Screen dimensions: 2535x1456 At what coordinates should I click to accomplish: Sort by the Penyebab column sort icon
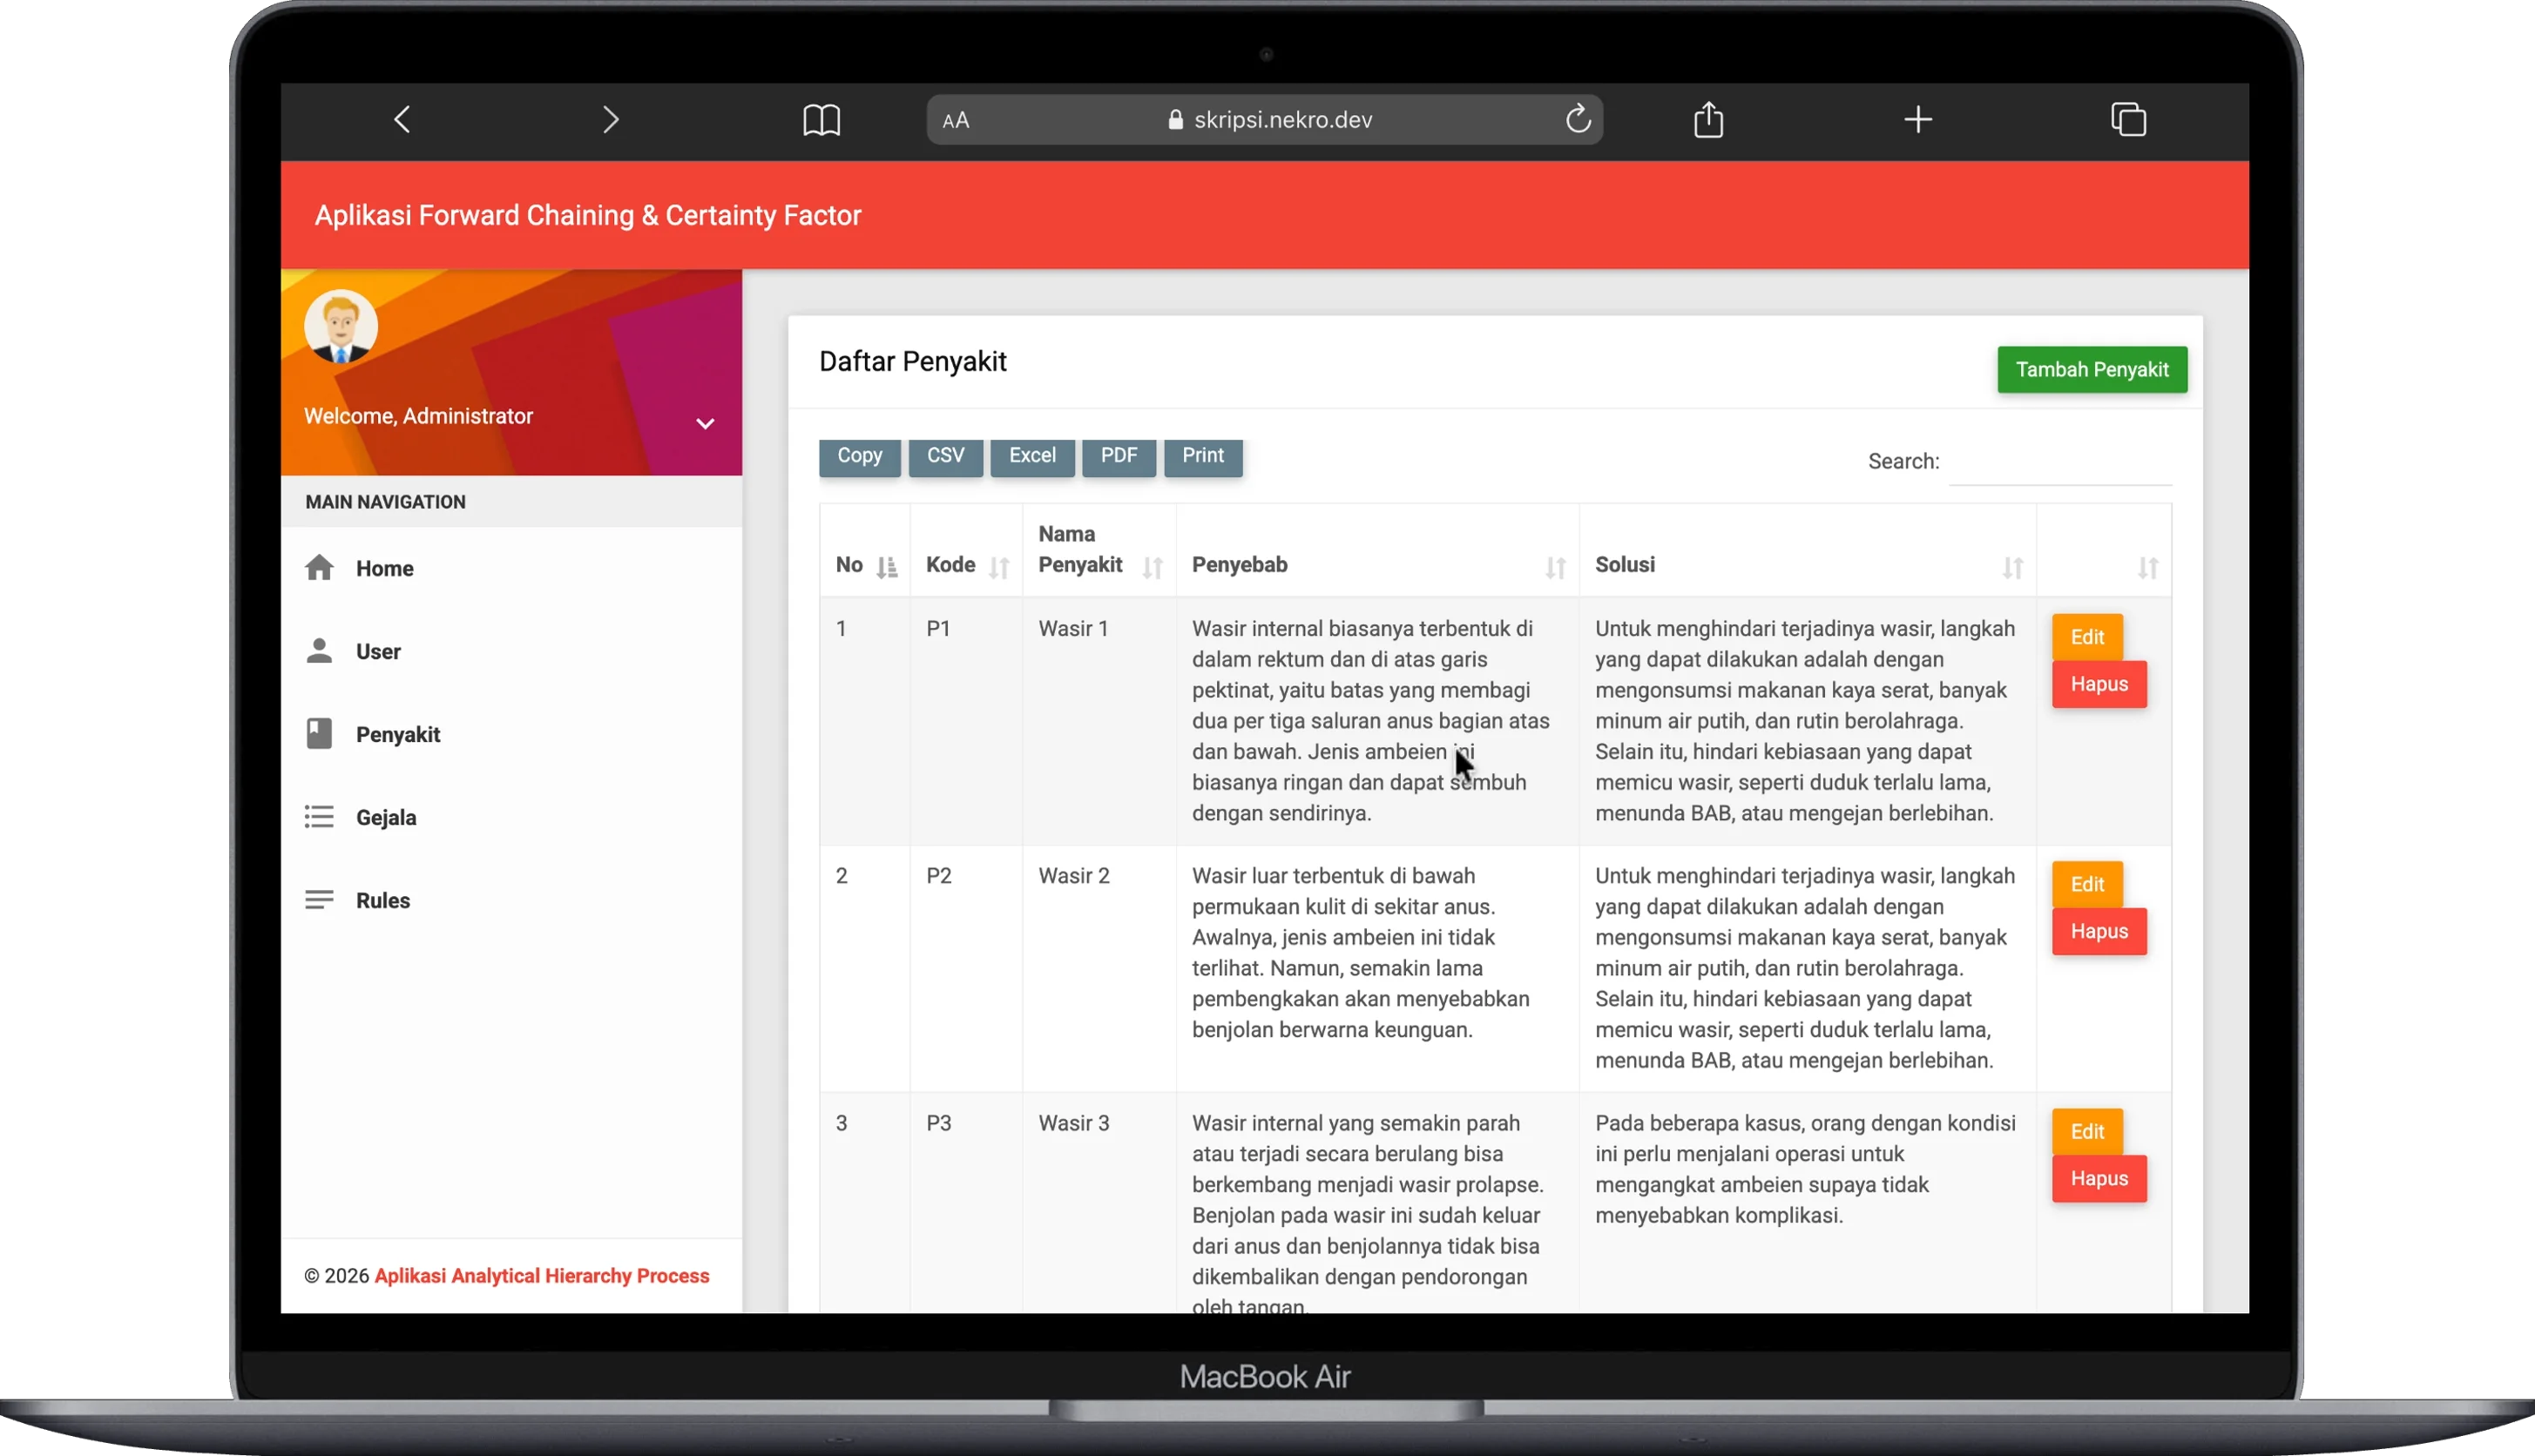tap(1555, 568)
